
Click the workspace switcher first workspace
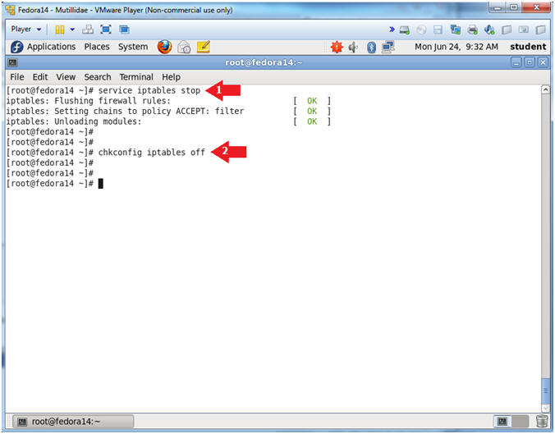click(502, 421)
